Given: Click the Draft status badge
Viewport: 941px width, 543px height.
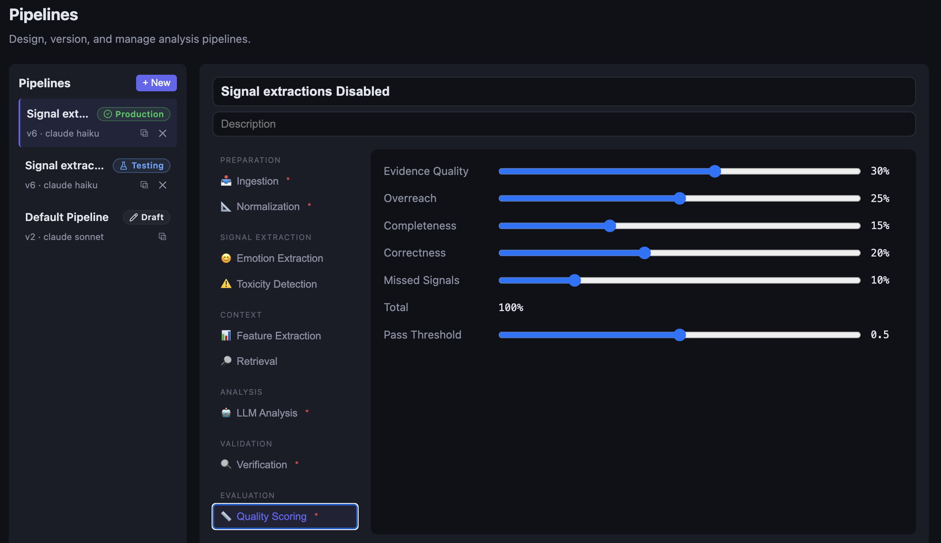Looking at the screenshot, I should (x=146, y=217).
